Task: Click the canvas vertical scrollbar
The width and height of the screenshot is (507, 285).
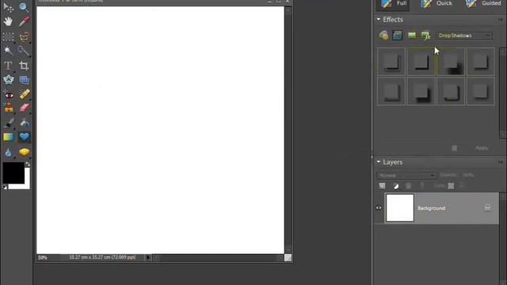Action: 288,130
